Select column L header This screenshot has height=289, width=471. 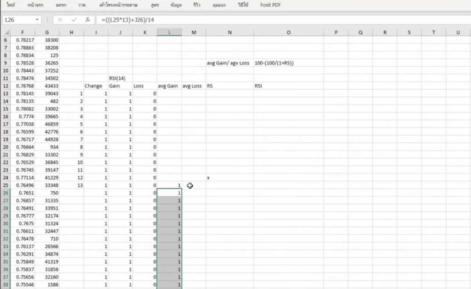(169, 32)
